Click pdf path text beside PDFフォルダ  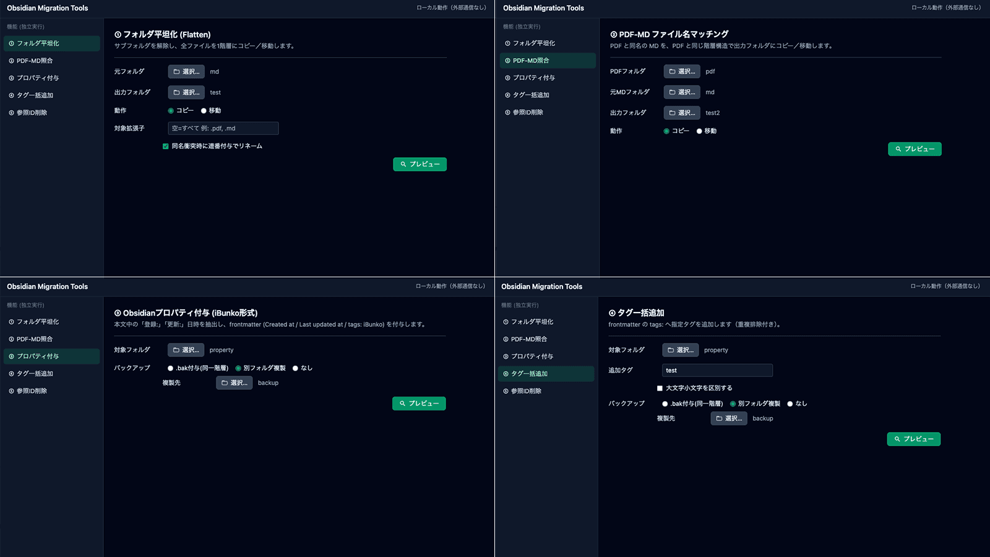(x=710, y=71)
